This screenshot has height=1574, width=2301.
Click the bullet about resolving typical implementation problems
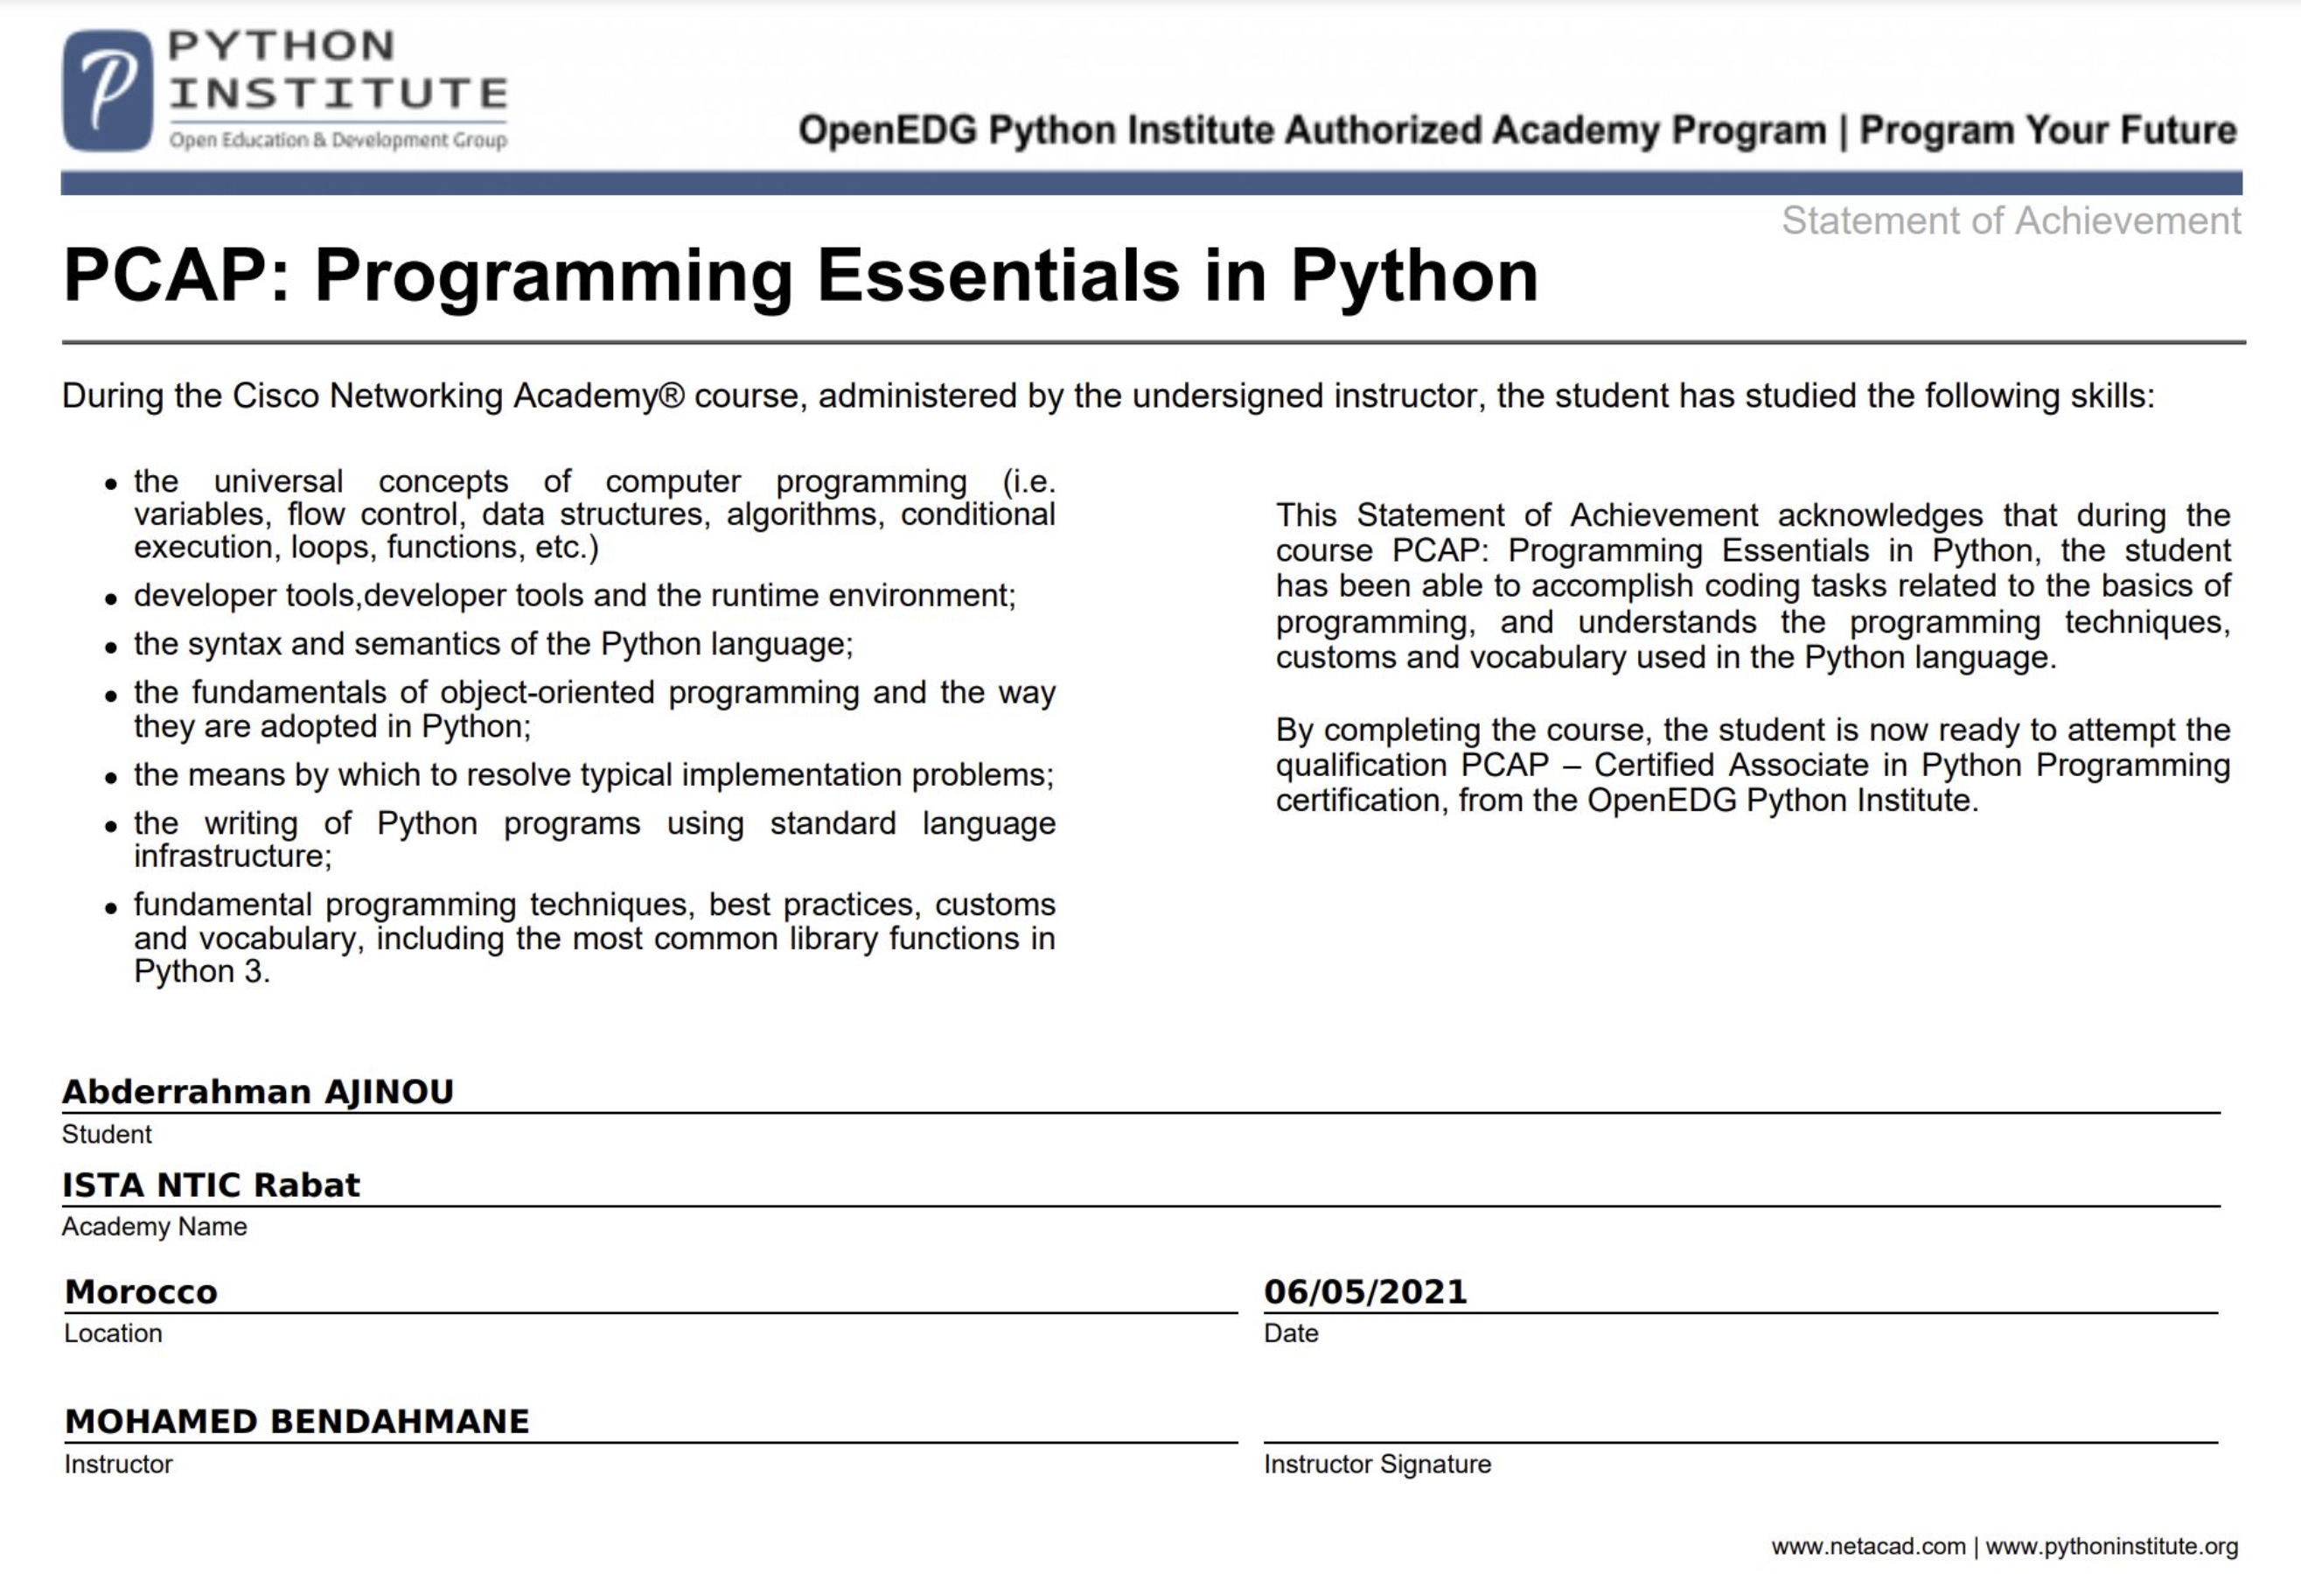click(x=594, y=774)
